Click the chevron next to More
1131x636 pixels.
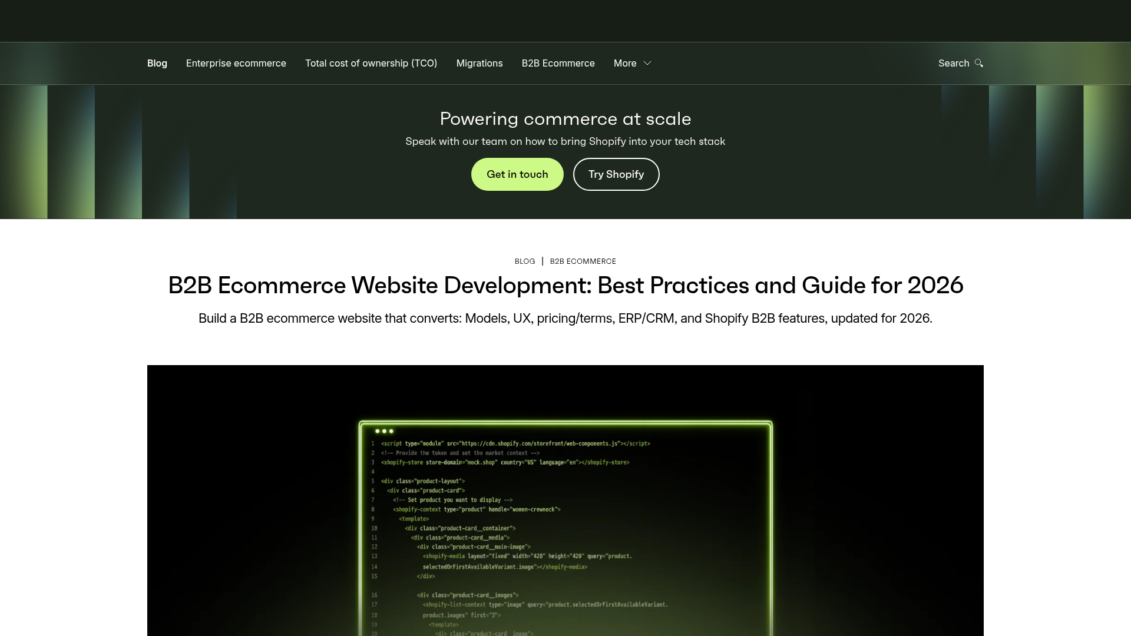click(x=647, y=63)
